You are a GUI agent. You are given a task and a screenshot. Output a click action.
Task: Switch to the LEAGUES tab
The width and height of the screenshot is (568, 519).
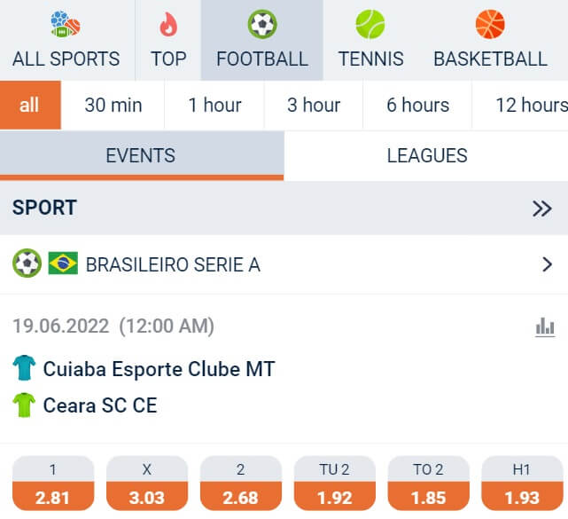pyautogui.click(x=426, y=155)
